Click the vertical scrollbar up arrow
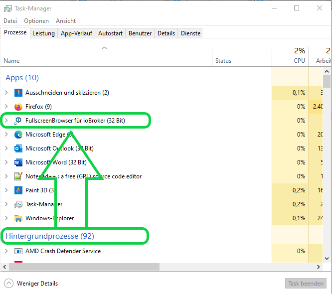Screen dimensions: 332x294 coord(327,71)
